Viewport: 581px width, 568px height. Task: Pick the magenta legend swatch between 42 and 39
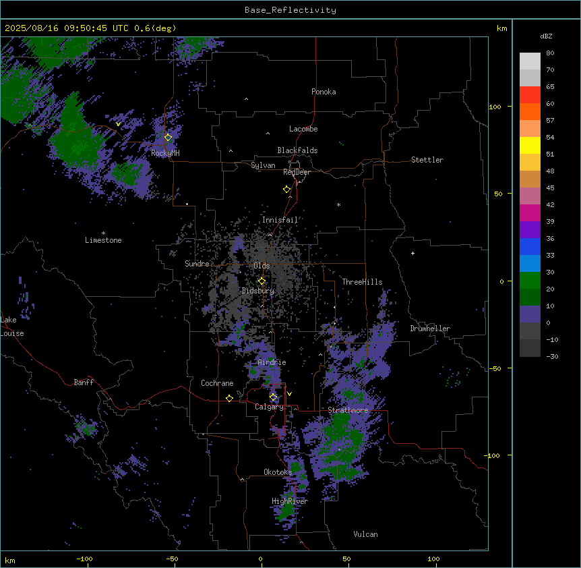point(530,212)
